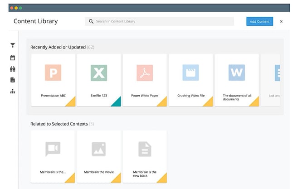Viewport: 297px width, 189px height.
Task: Open the hierarchy org-chart sidebar icon
Action: [13, 92]
